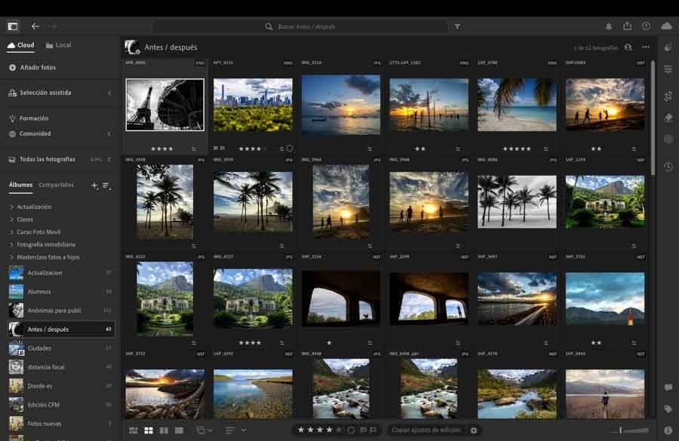The width and height of the screenshot is (679, 441).
Task: Switch to the Compartidos tab
Action: pos(57,185)
